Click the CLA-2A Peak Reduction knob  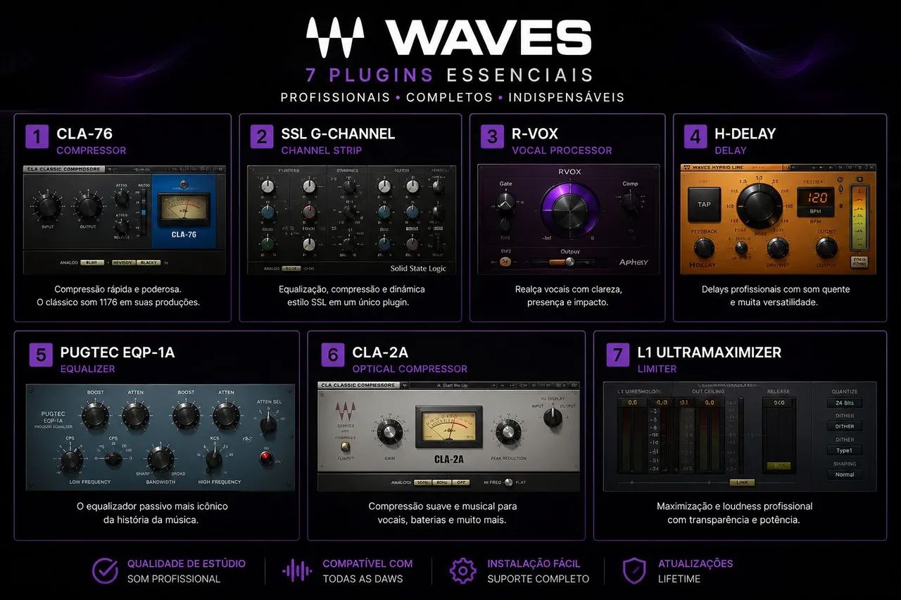coord(507,433)
